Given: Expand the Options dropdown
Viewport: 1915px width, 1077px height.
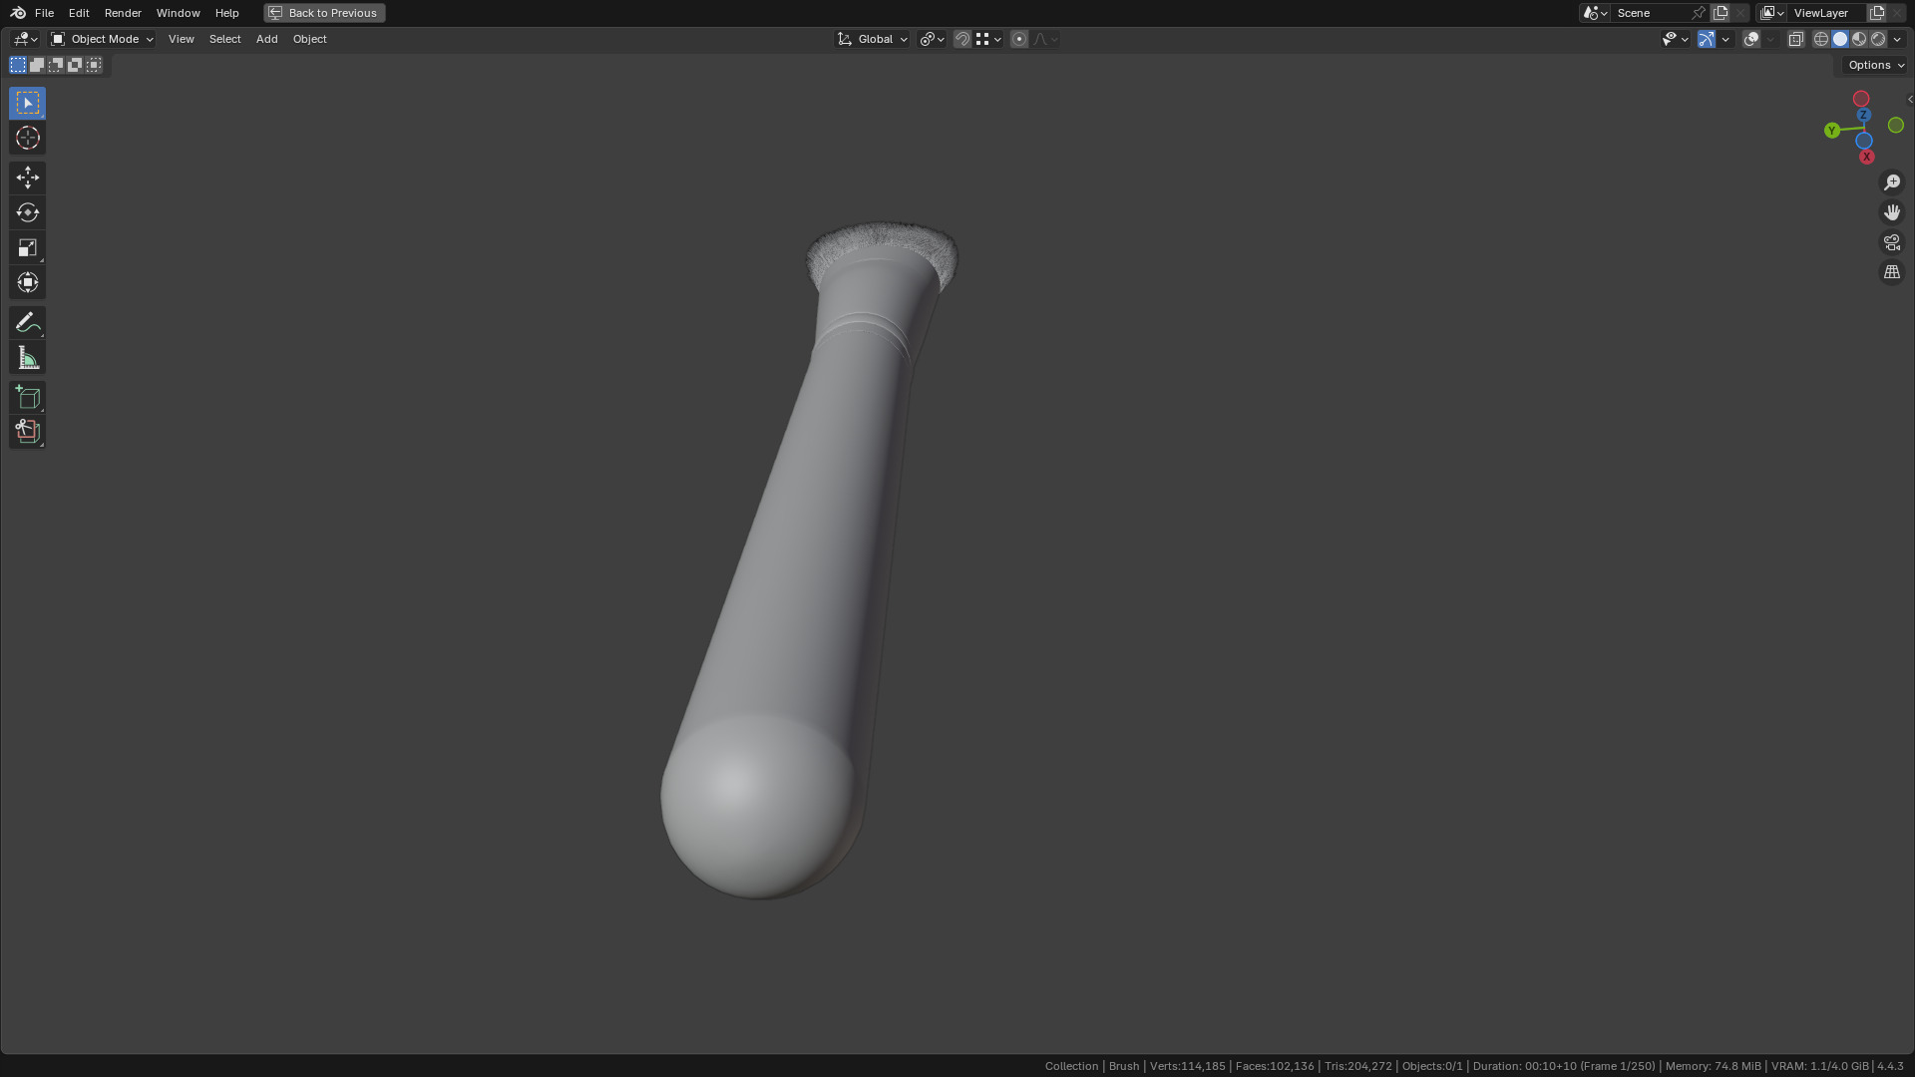Looking at the screenshot, I should pyautogui.click(x=1875, y=65).
